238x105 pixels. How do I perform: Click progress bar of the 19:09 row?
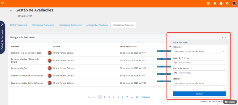click(x=164, y=82)
